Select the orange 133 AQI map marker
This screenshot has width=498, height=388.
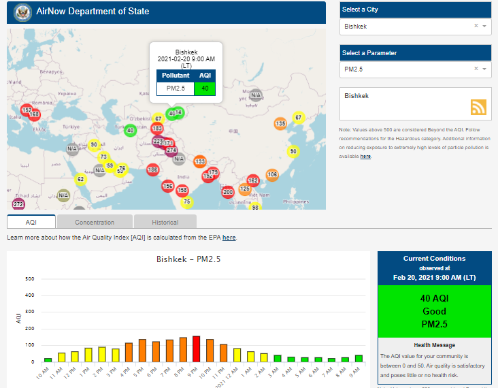(199, 161)
